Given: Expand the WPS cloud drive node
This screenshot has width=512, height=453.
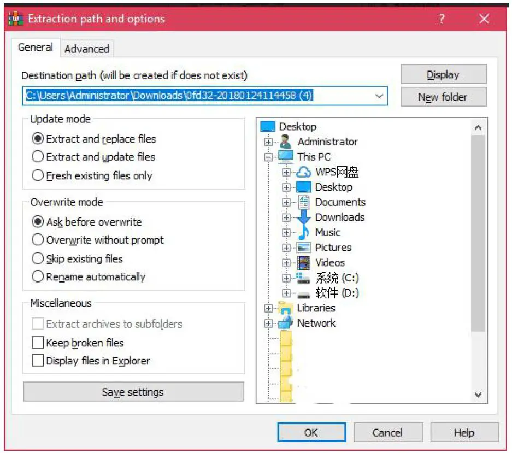Looking at the screenshot, I should [x=286, y=172].
